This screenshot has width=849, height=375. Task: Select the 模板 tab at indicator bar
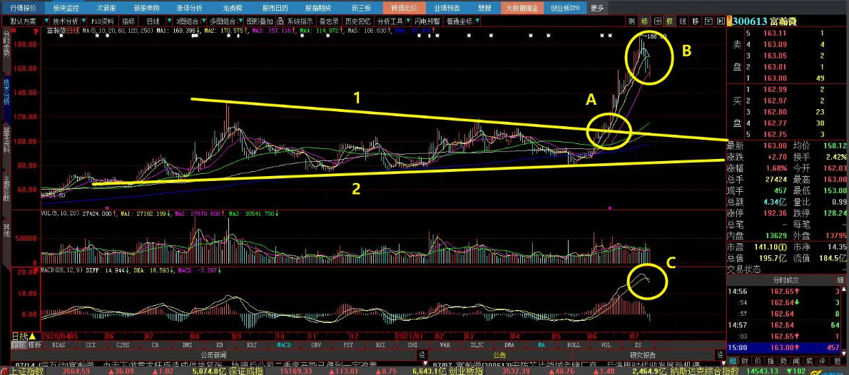(x=35, y=344)
